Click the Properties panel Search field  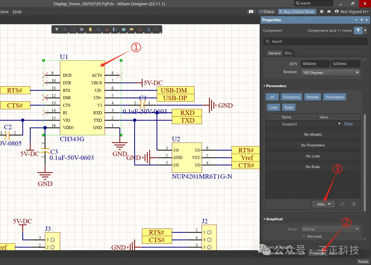coord(315,41)
